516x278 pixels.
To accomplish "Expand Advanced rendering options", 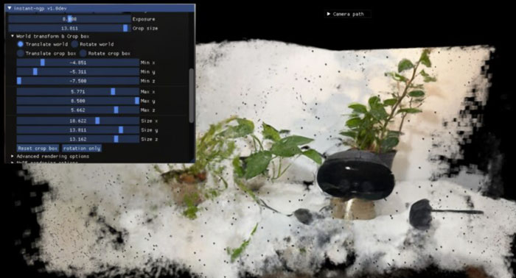I will pyautogui.click(x=13, y=156).
